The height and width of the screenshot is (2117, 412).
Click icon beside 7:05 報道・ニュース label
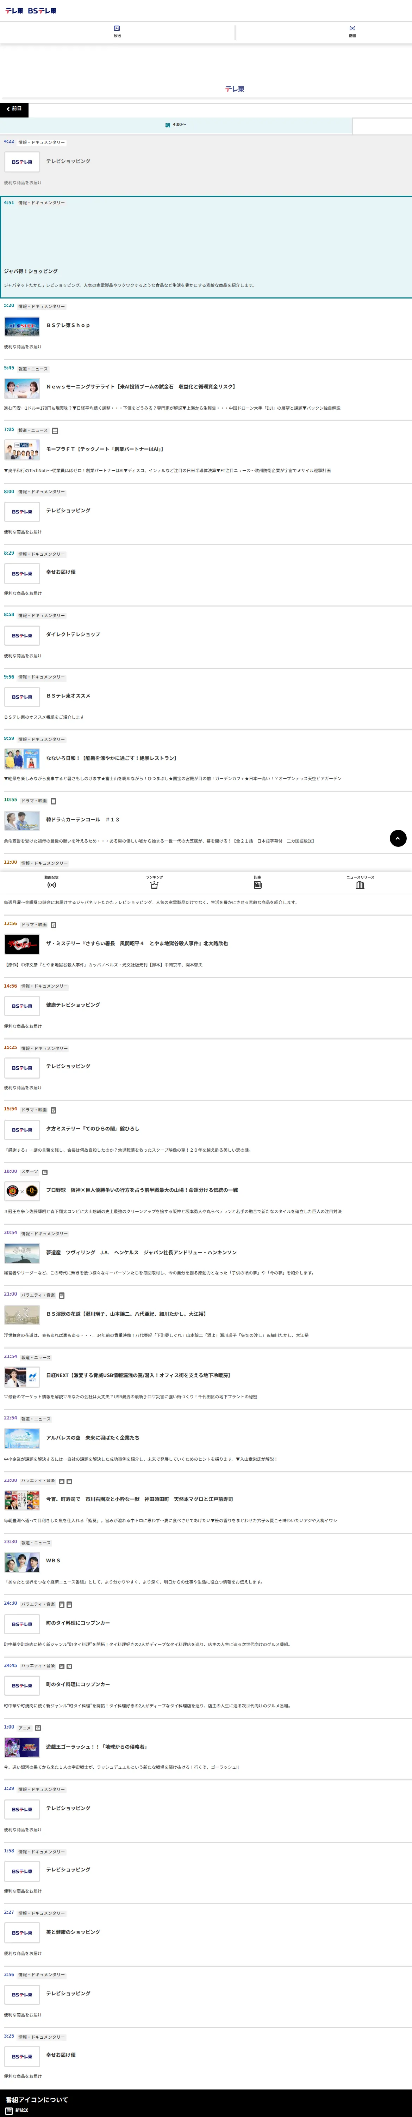click(x=55, y=430)
